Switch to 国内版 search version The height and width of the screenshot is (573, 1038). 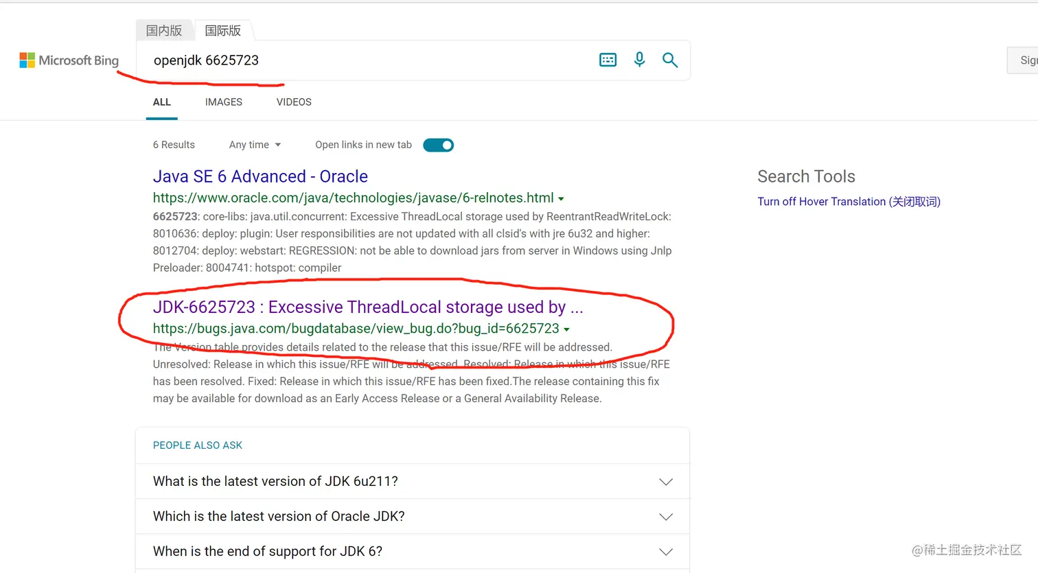[x=163, y=30]
